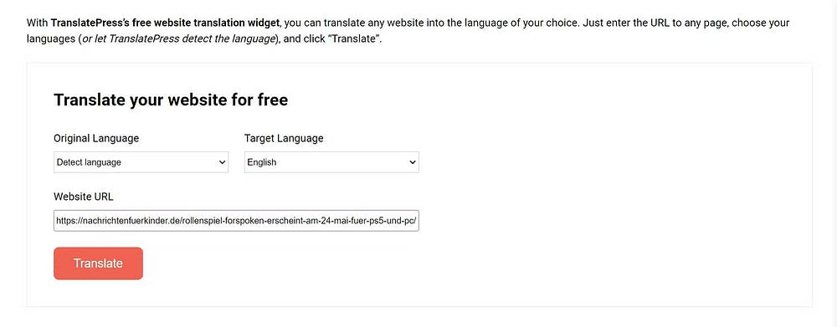
Task: Focus the Website URL input field
Action: (x=236, y=220)
